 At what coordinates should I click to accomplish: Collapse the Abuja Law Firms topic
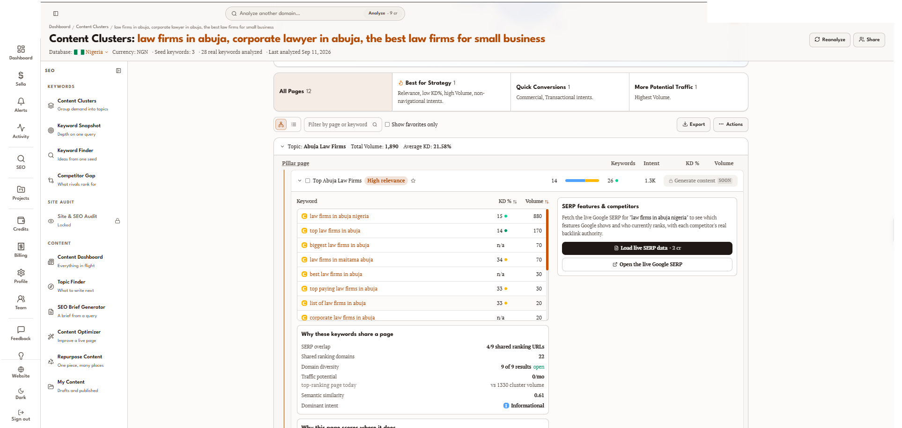click(x=282, y=146)
